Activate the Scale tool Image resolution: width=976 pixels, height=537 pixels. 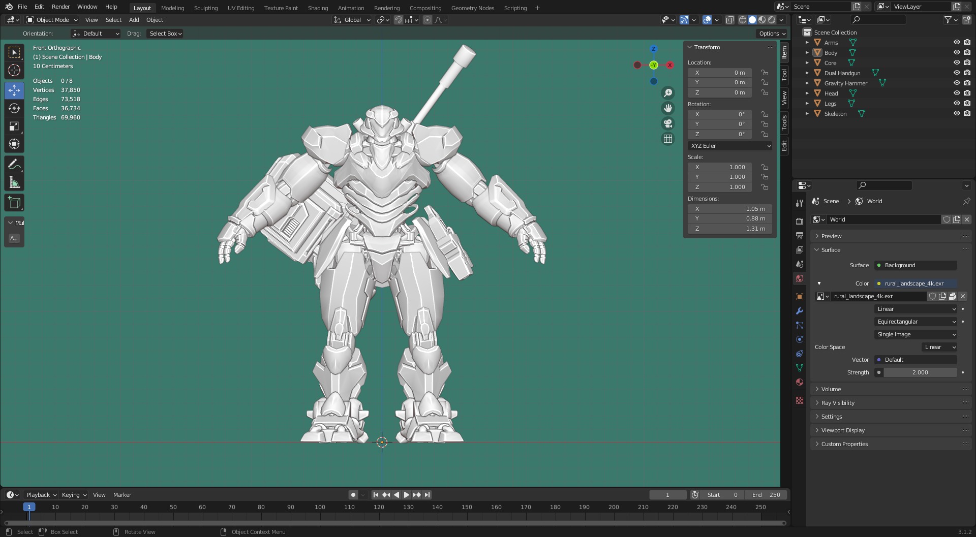pyautogui.click(x=14, y=126)
